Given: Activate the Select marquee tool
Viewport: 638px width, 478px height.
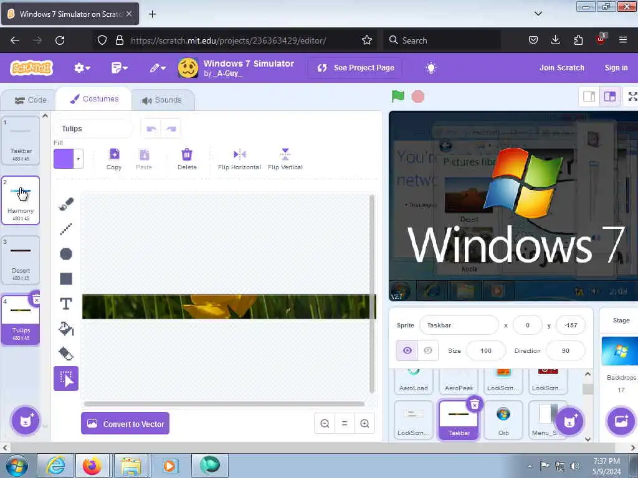Looking at the screenshot, I should tap(66, 378).
